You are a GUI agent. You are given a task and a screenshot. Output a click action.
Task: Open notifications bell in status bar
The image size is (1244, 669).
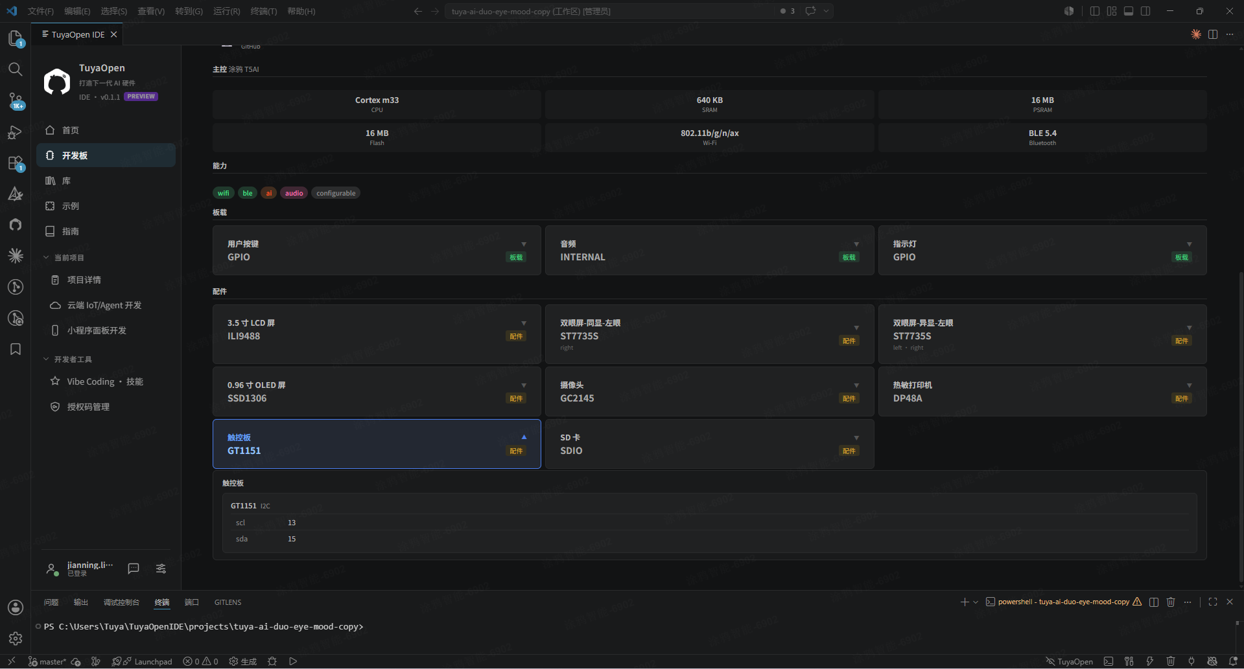pos(1233,661)
